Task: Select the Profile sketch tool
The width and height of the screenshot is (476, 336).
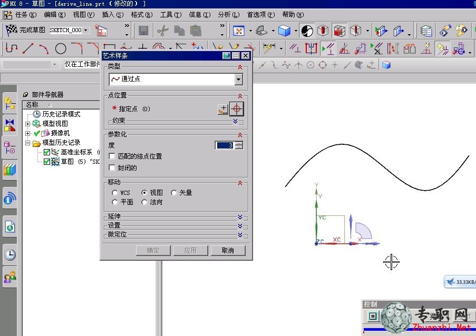Action: point(12,48)
